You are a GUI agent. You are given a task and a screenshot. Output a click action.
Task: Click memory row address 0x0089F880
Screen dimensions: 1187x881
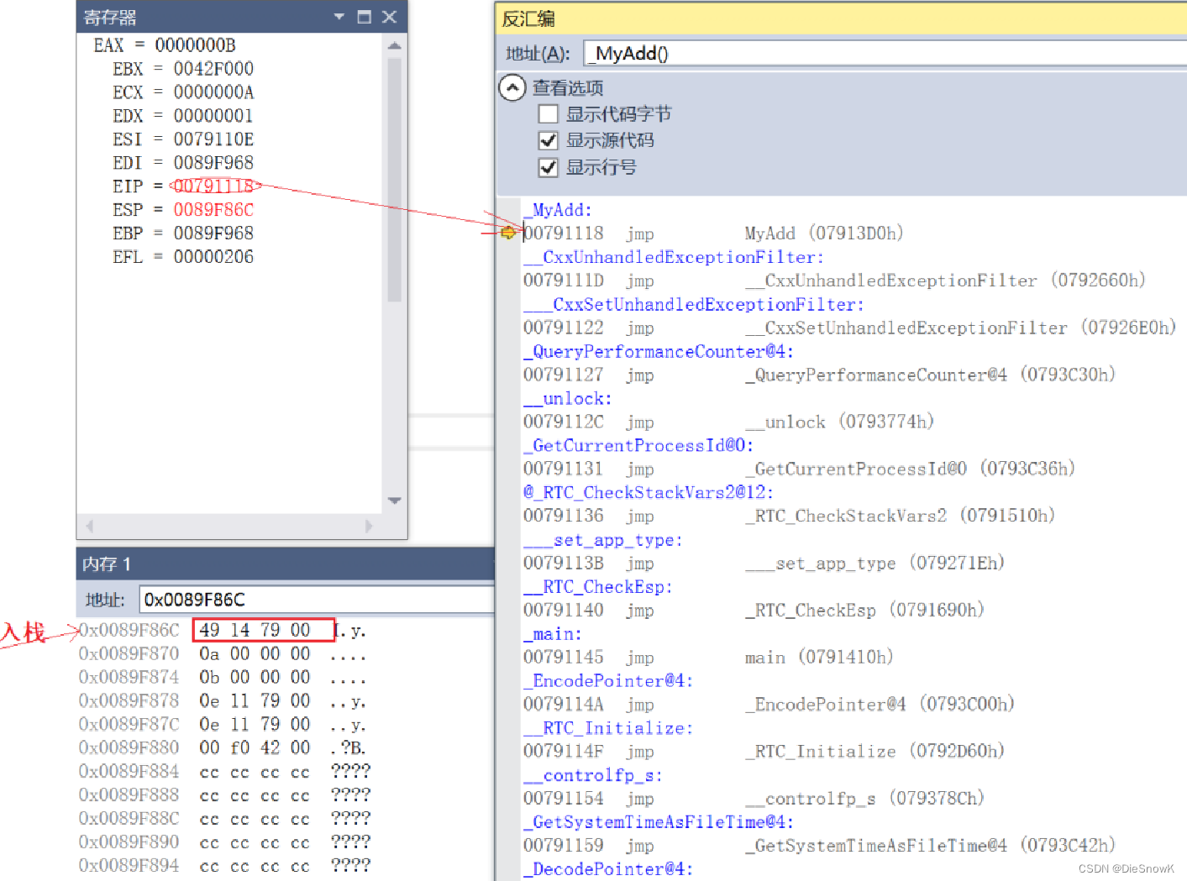click(x=129, y=747)
